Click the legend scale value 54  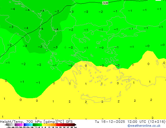click(75, 127)
